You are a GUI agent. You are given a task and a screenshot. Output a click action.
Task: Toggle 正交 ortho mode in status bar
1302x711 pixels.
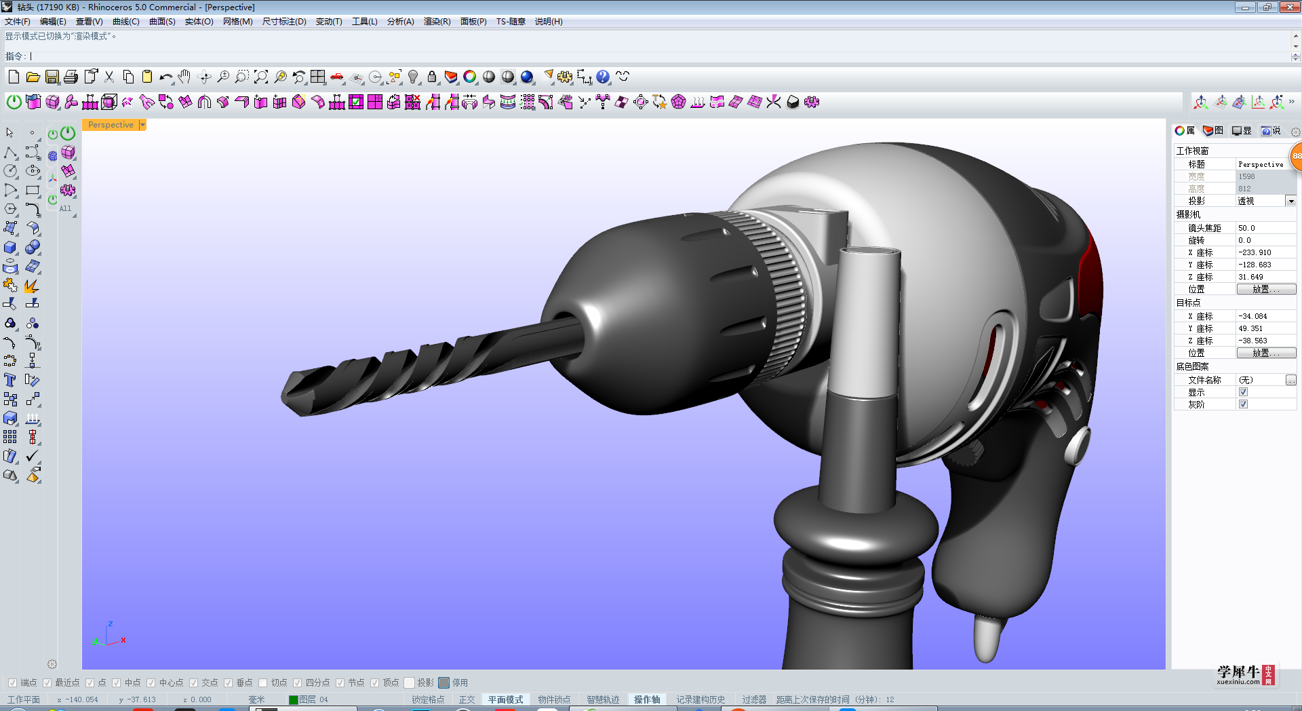(x=467, y=699)
